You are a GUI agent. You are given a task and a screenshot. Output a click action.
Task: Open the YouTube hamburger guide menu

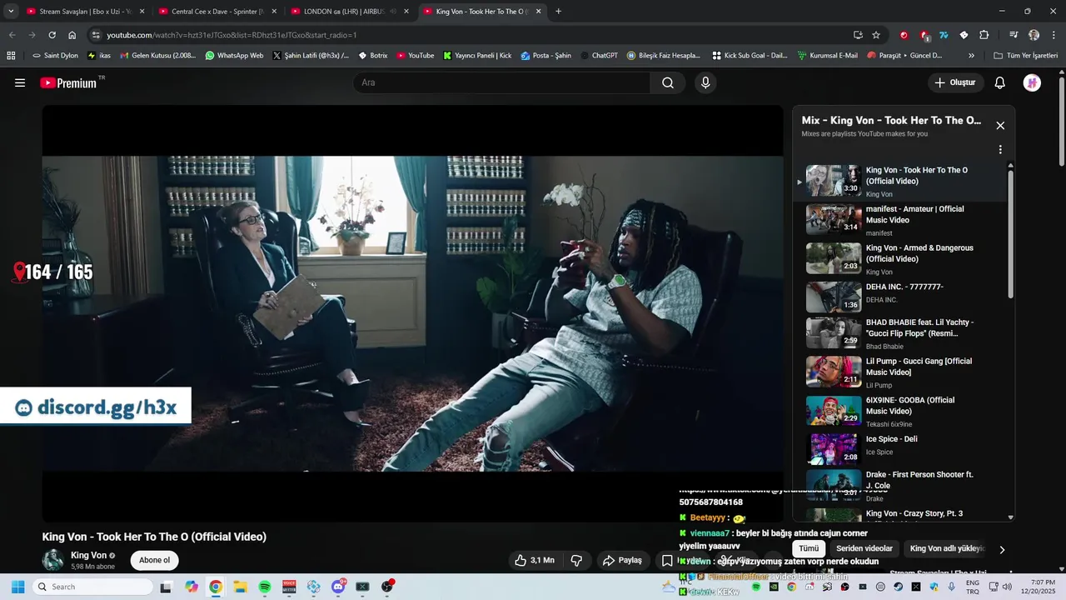tap(20, 82)
